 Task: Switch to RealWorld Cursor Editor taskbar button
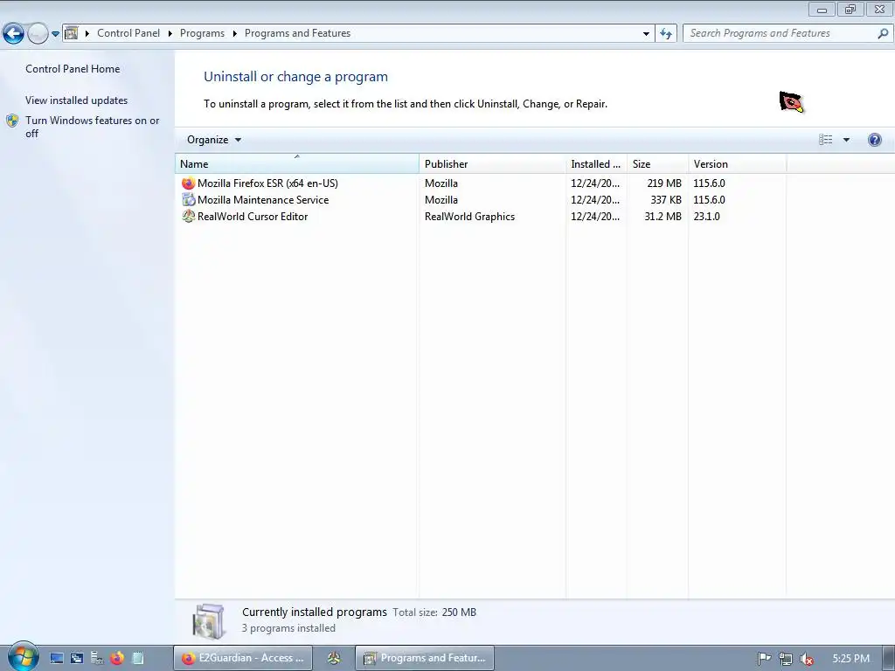[334, 659]
